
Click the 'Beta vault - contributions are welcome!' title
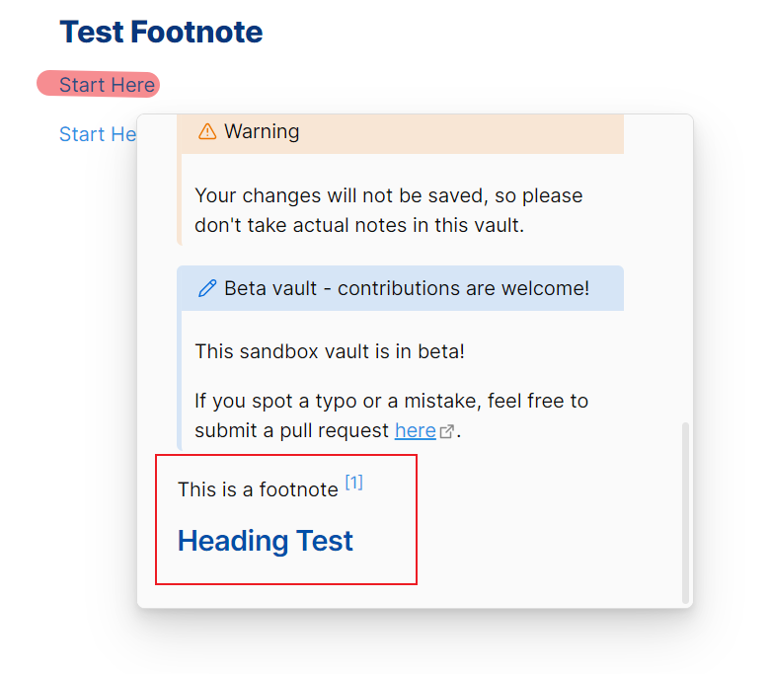407,288
